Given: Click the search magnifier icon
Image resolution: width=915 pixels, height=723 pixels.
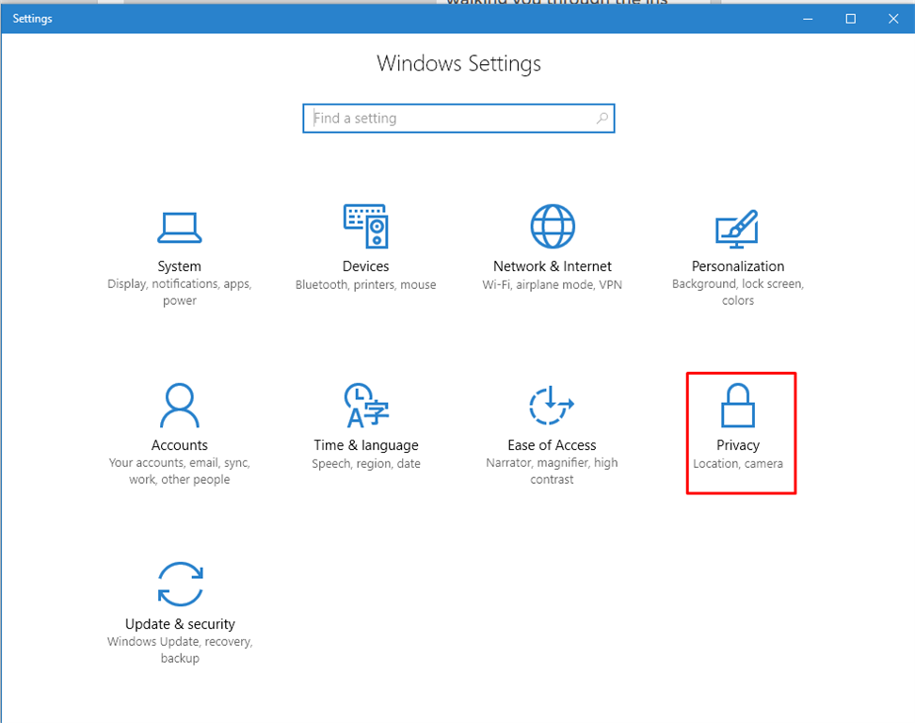Looking at the screenshot, I should (602, 119).
